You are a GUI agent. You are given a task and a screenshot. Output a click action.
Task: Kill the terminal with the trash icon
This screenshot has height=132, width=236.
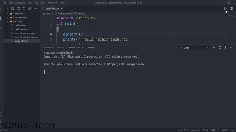click(x=225, y=48)
